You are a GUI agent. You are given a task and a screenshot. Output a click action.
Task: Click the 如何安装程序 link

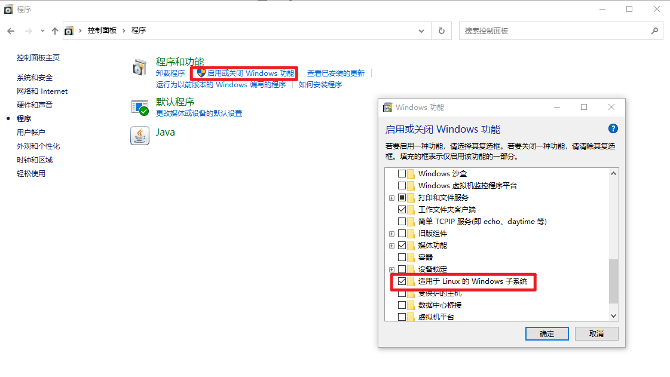(320, 84)
